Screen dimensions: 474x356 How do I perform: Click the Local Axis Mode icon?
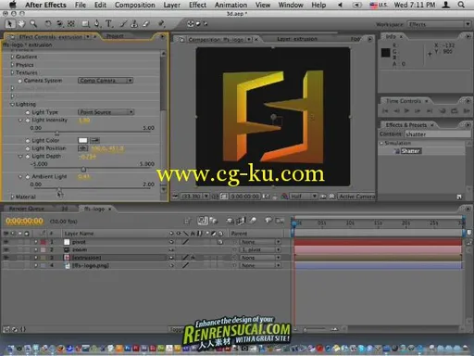[191, 24]
